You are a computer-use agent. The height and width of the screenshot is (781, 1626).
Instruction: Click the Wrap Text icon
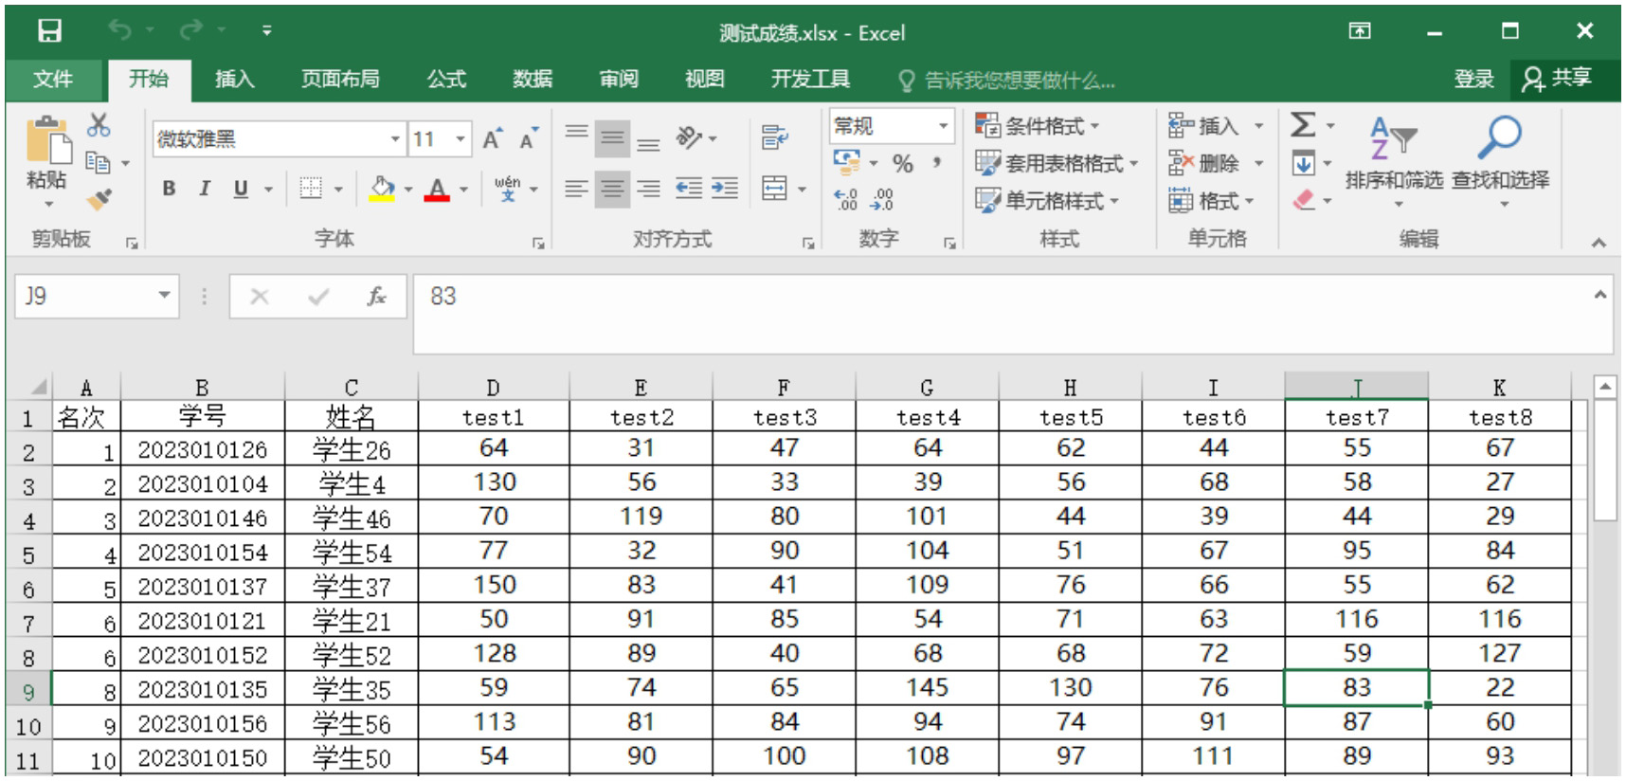[774, 138]
